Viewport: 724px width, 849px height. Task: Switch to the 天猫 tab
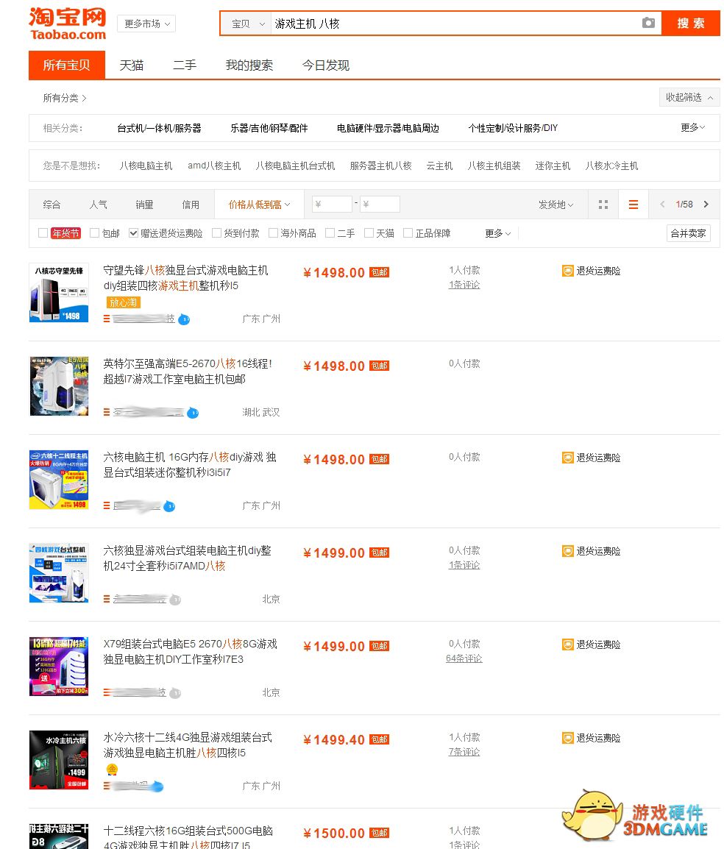click(131, 65)
